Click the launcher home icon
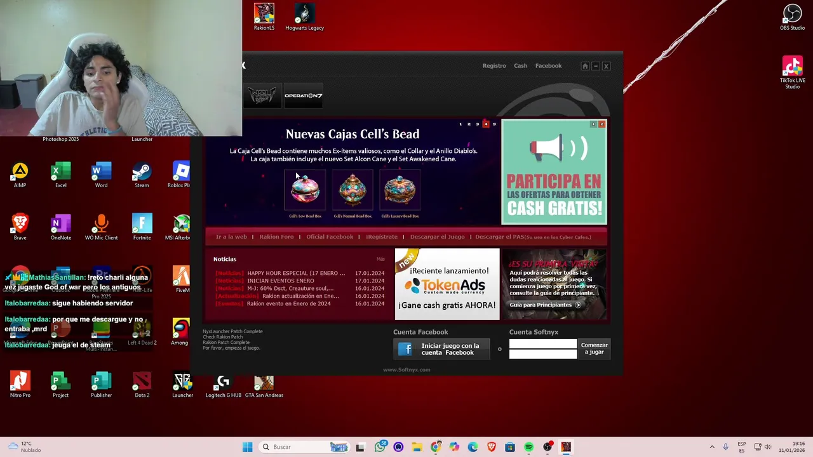The width and height of the screenshot is (813, 457). (585, 66)
